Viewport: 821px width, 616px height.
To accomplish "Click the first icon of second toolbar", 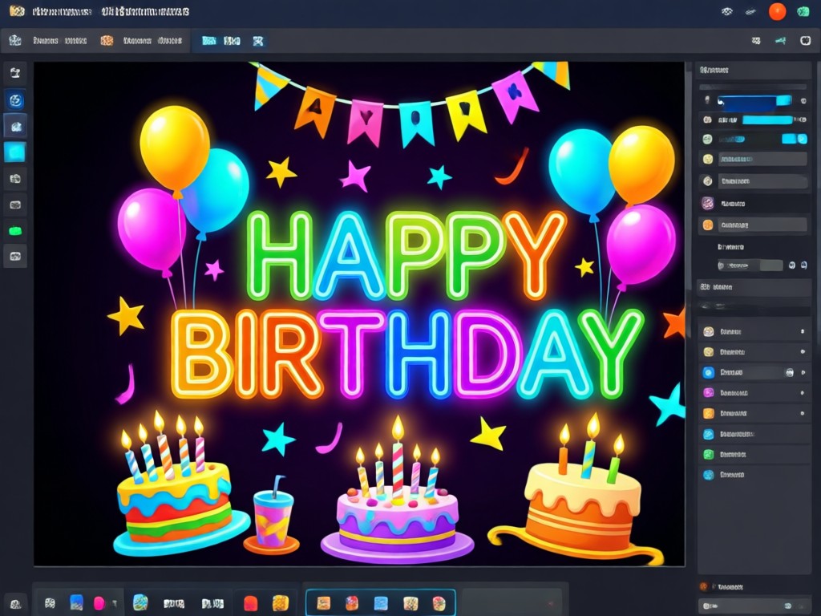I will [15, 40].
